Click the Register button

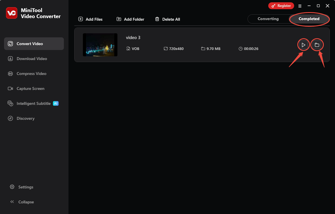click(x=281, y=5)
